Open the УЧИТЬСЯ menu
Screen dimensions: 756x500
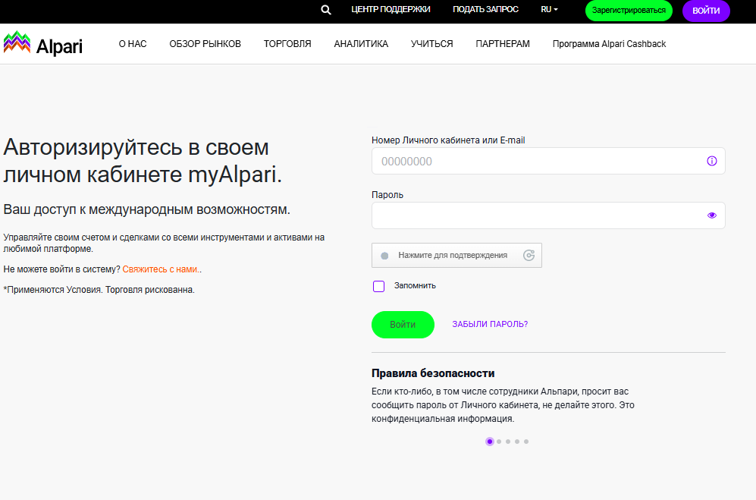click(x=432, y=44)
